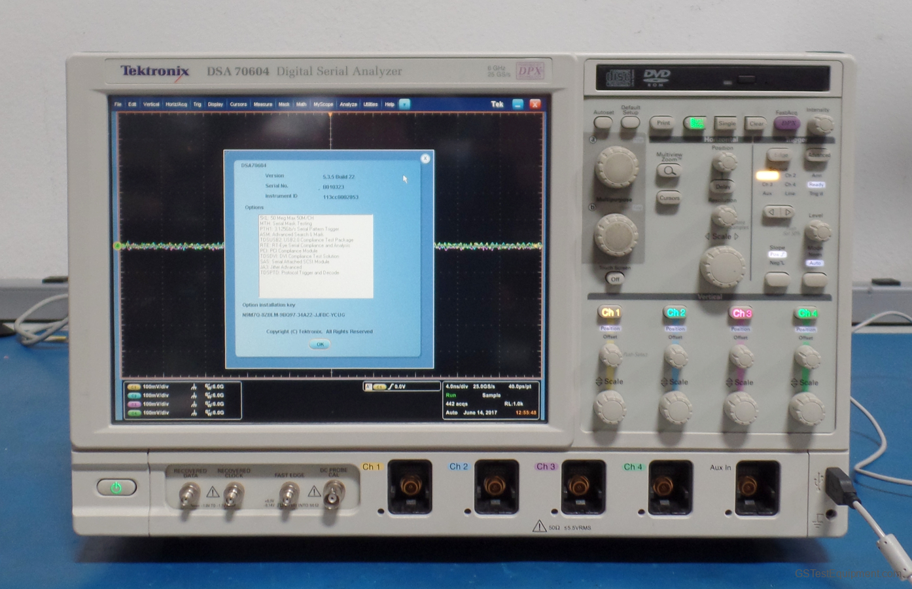Viewport: 912px width, 589px height.
Task: Open the File menu
Action: tap(117, 103)
